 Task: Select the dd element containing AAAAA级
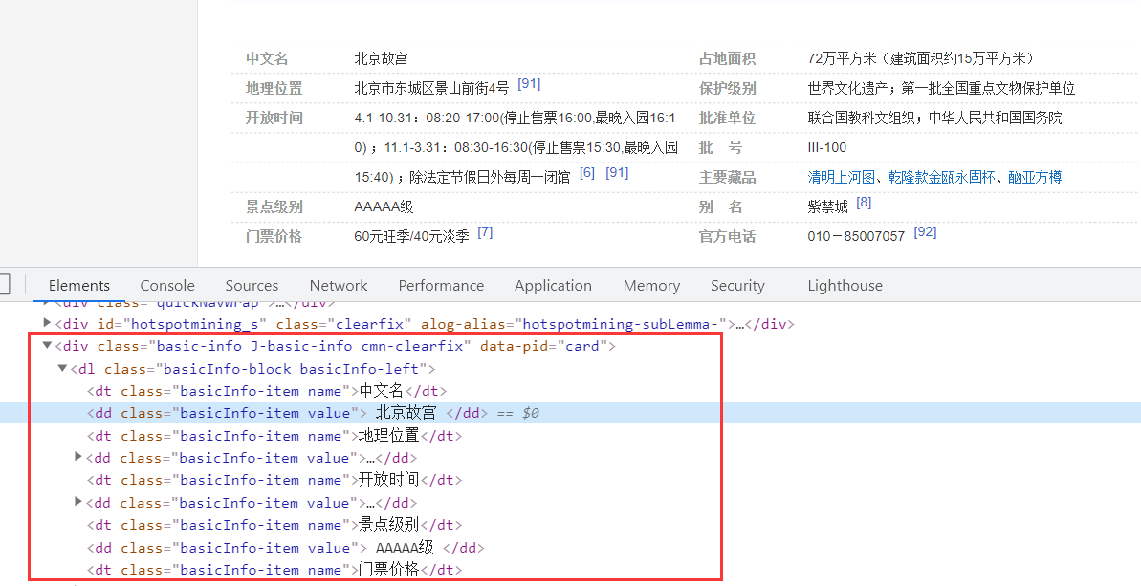click(286, 548)
